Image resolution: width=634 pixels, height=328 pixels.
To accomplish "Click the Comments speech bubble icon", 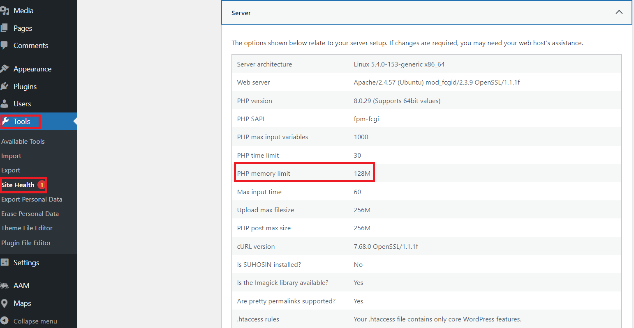I will coord(4,46).
